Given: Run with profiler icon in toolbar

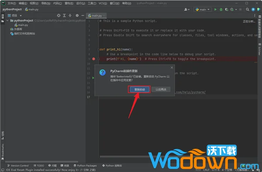Looking at the screenshot, I should (x=232, y=10).
